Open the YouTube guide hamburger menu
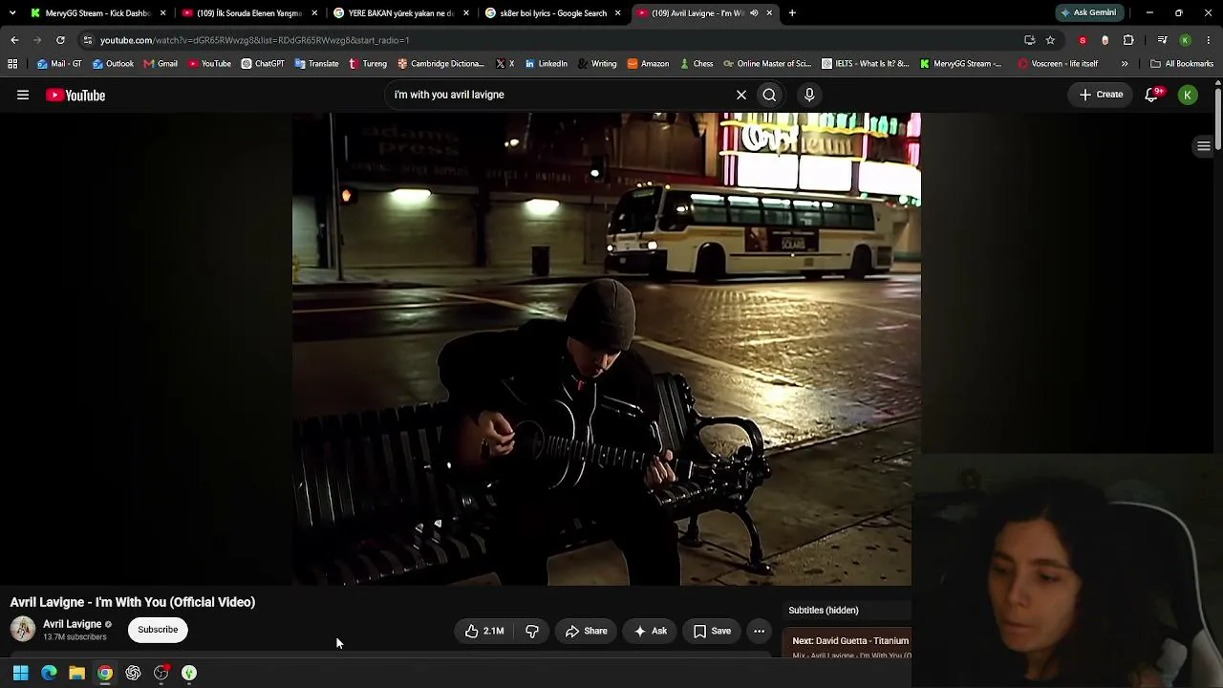Viewport: 1223px width, 688px height. 23,95
